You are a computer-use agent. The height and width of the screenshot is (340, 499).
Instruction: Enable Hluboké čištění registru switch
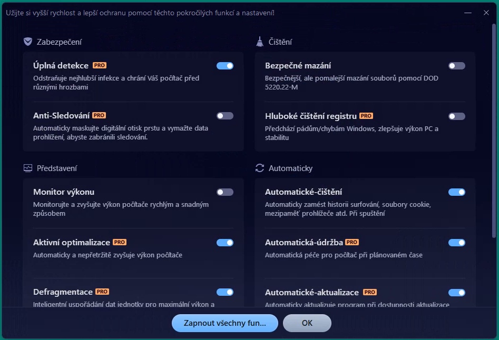tap(457, 116)
